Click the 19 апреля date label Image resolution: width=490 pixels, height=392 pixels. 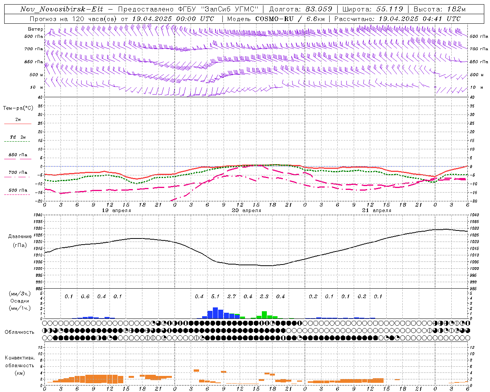coord(116,211)
